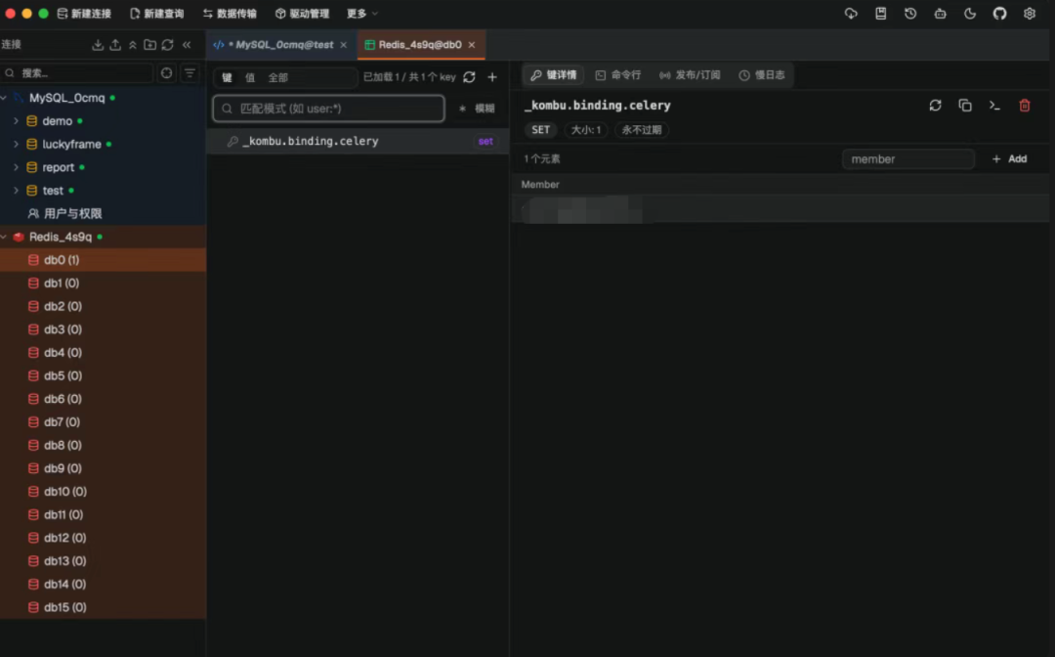The image size is (1055, 657).
Task: Select the _kombu.binding.celery key row
Action: point(358,142)
